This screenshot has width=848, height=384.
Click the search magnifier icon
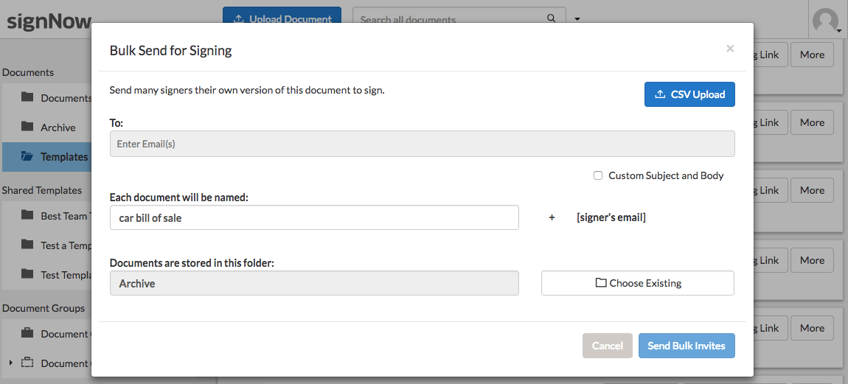click(551, 18)
